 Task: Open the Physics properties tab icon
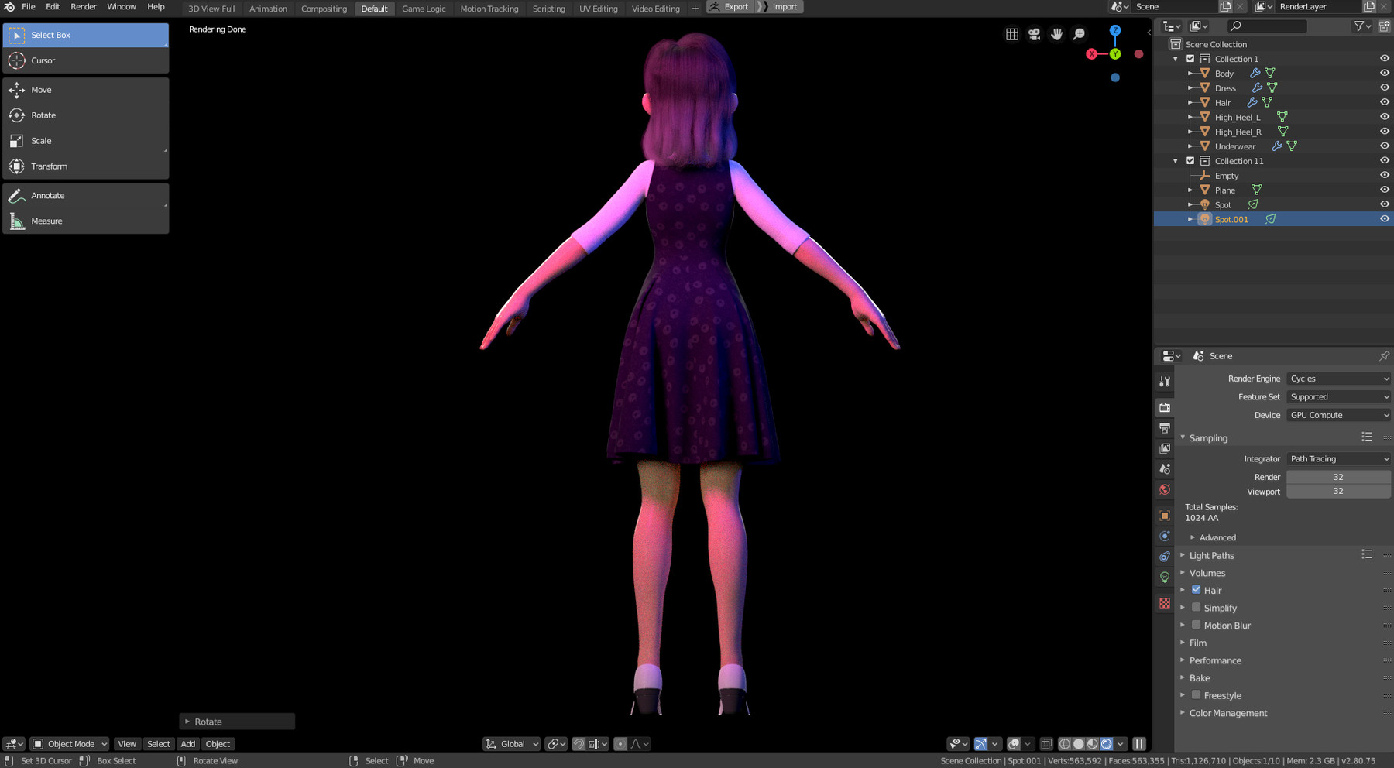click(1165, 536)
